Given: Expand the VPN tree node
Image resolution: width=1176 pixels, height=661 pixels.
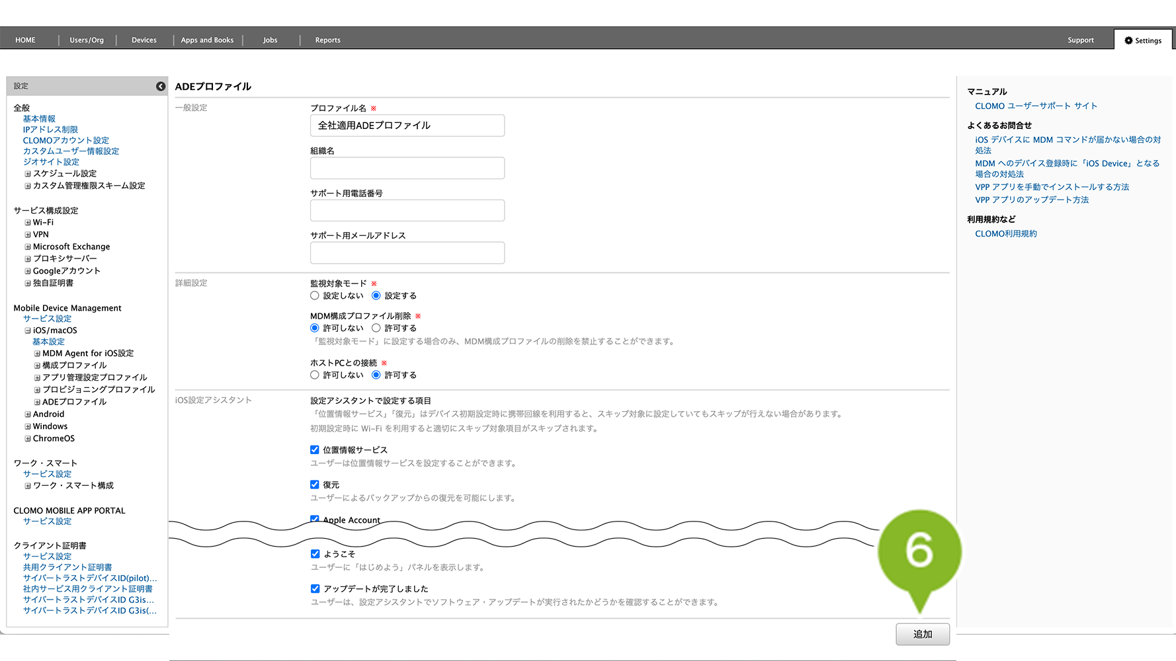Looking at the screenshot, I should tap(28, 235).
